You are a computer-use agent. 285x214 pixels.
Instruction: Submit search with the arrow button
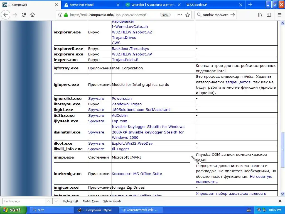click(233, 15)
